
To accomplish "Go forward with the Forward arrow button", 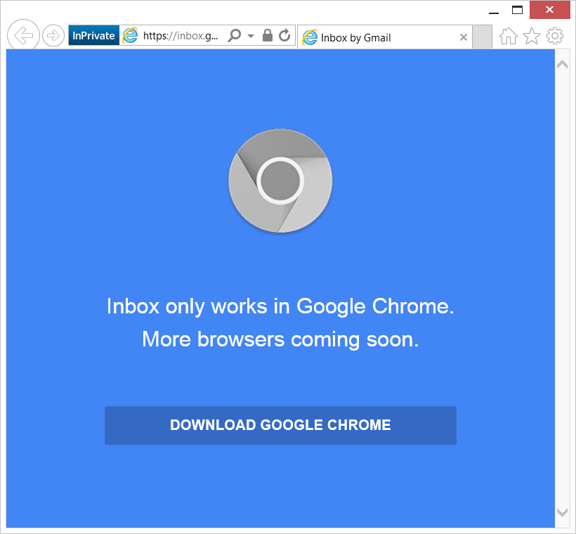I will point(53,36).
